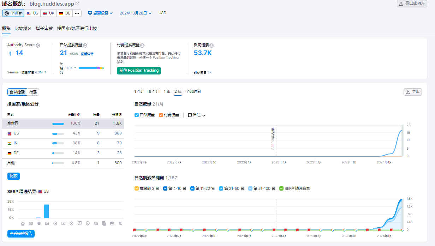The height and width of the screenshot is (246, 435).
Task: Click the crown featured snippet icon
Action: [23, 223]
